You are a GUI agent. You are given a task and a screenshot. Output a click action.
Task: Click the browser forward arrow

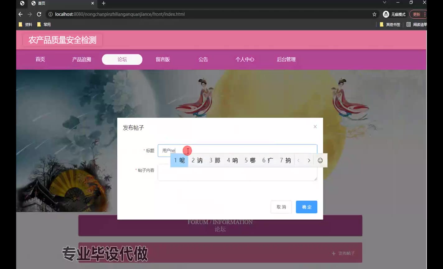pos(30,14)
